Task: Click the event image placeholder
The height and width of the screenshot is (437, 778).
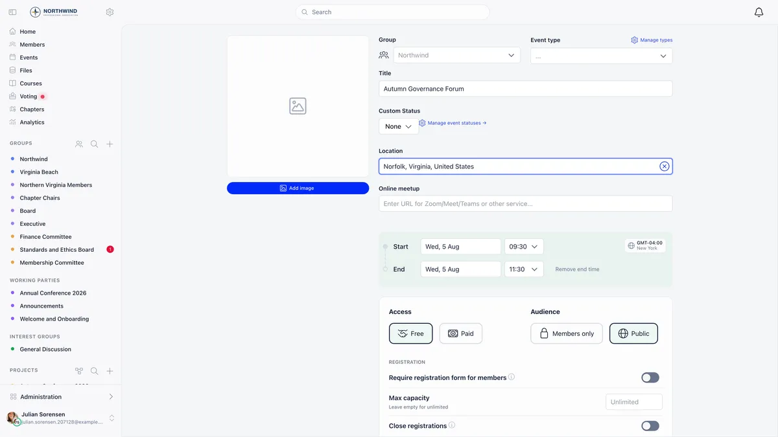Action: [x=298, y=106]
